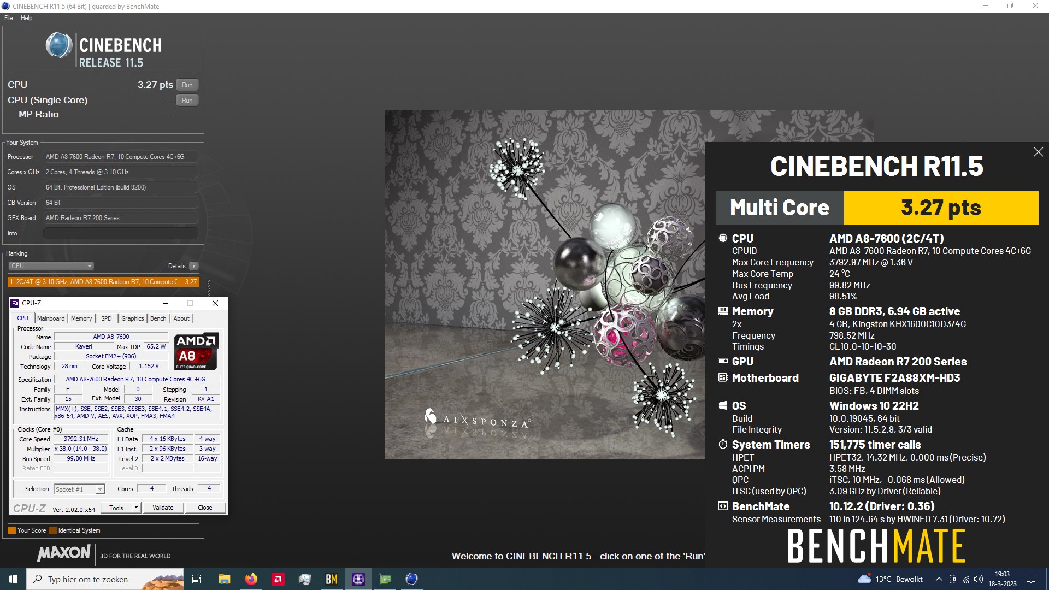Viewport: 1049px width, 590px height.
Task: Switch to CPU-Z SPD tab
Action: tap(107, 318)
